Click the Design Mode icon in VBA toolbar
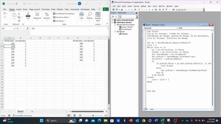Viewport: 221px width, 124px height. 156,10
